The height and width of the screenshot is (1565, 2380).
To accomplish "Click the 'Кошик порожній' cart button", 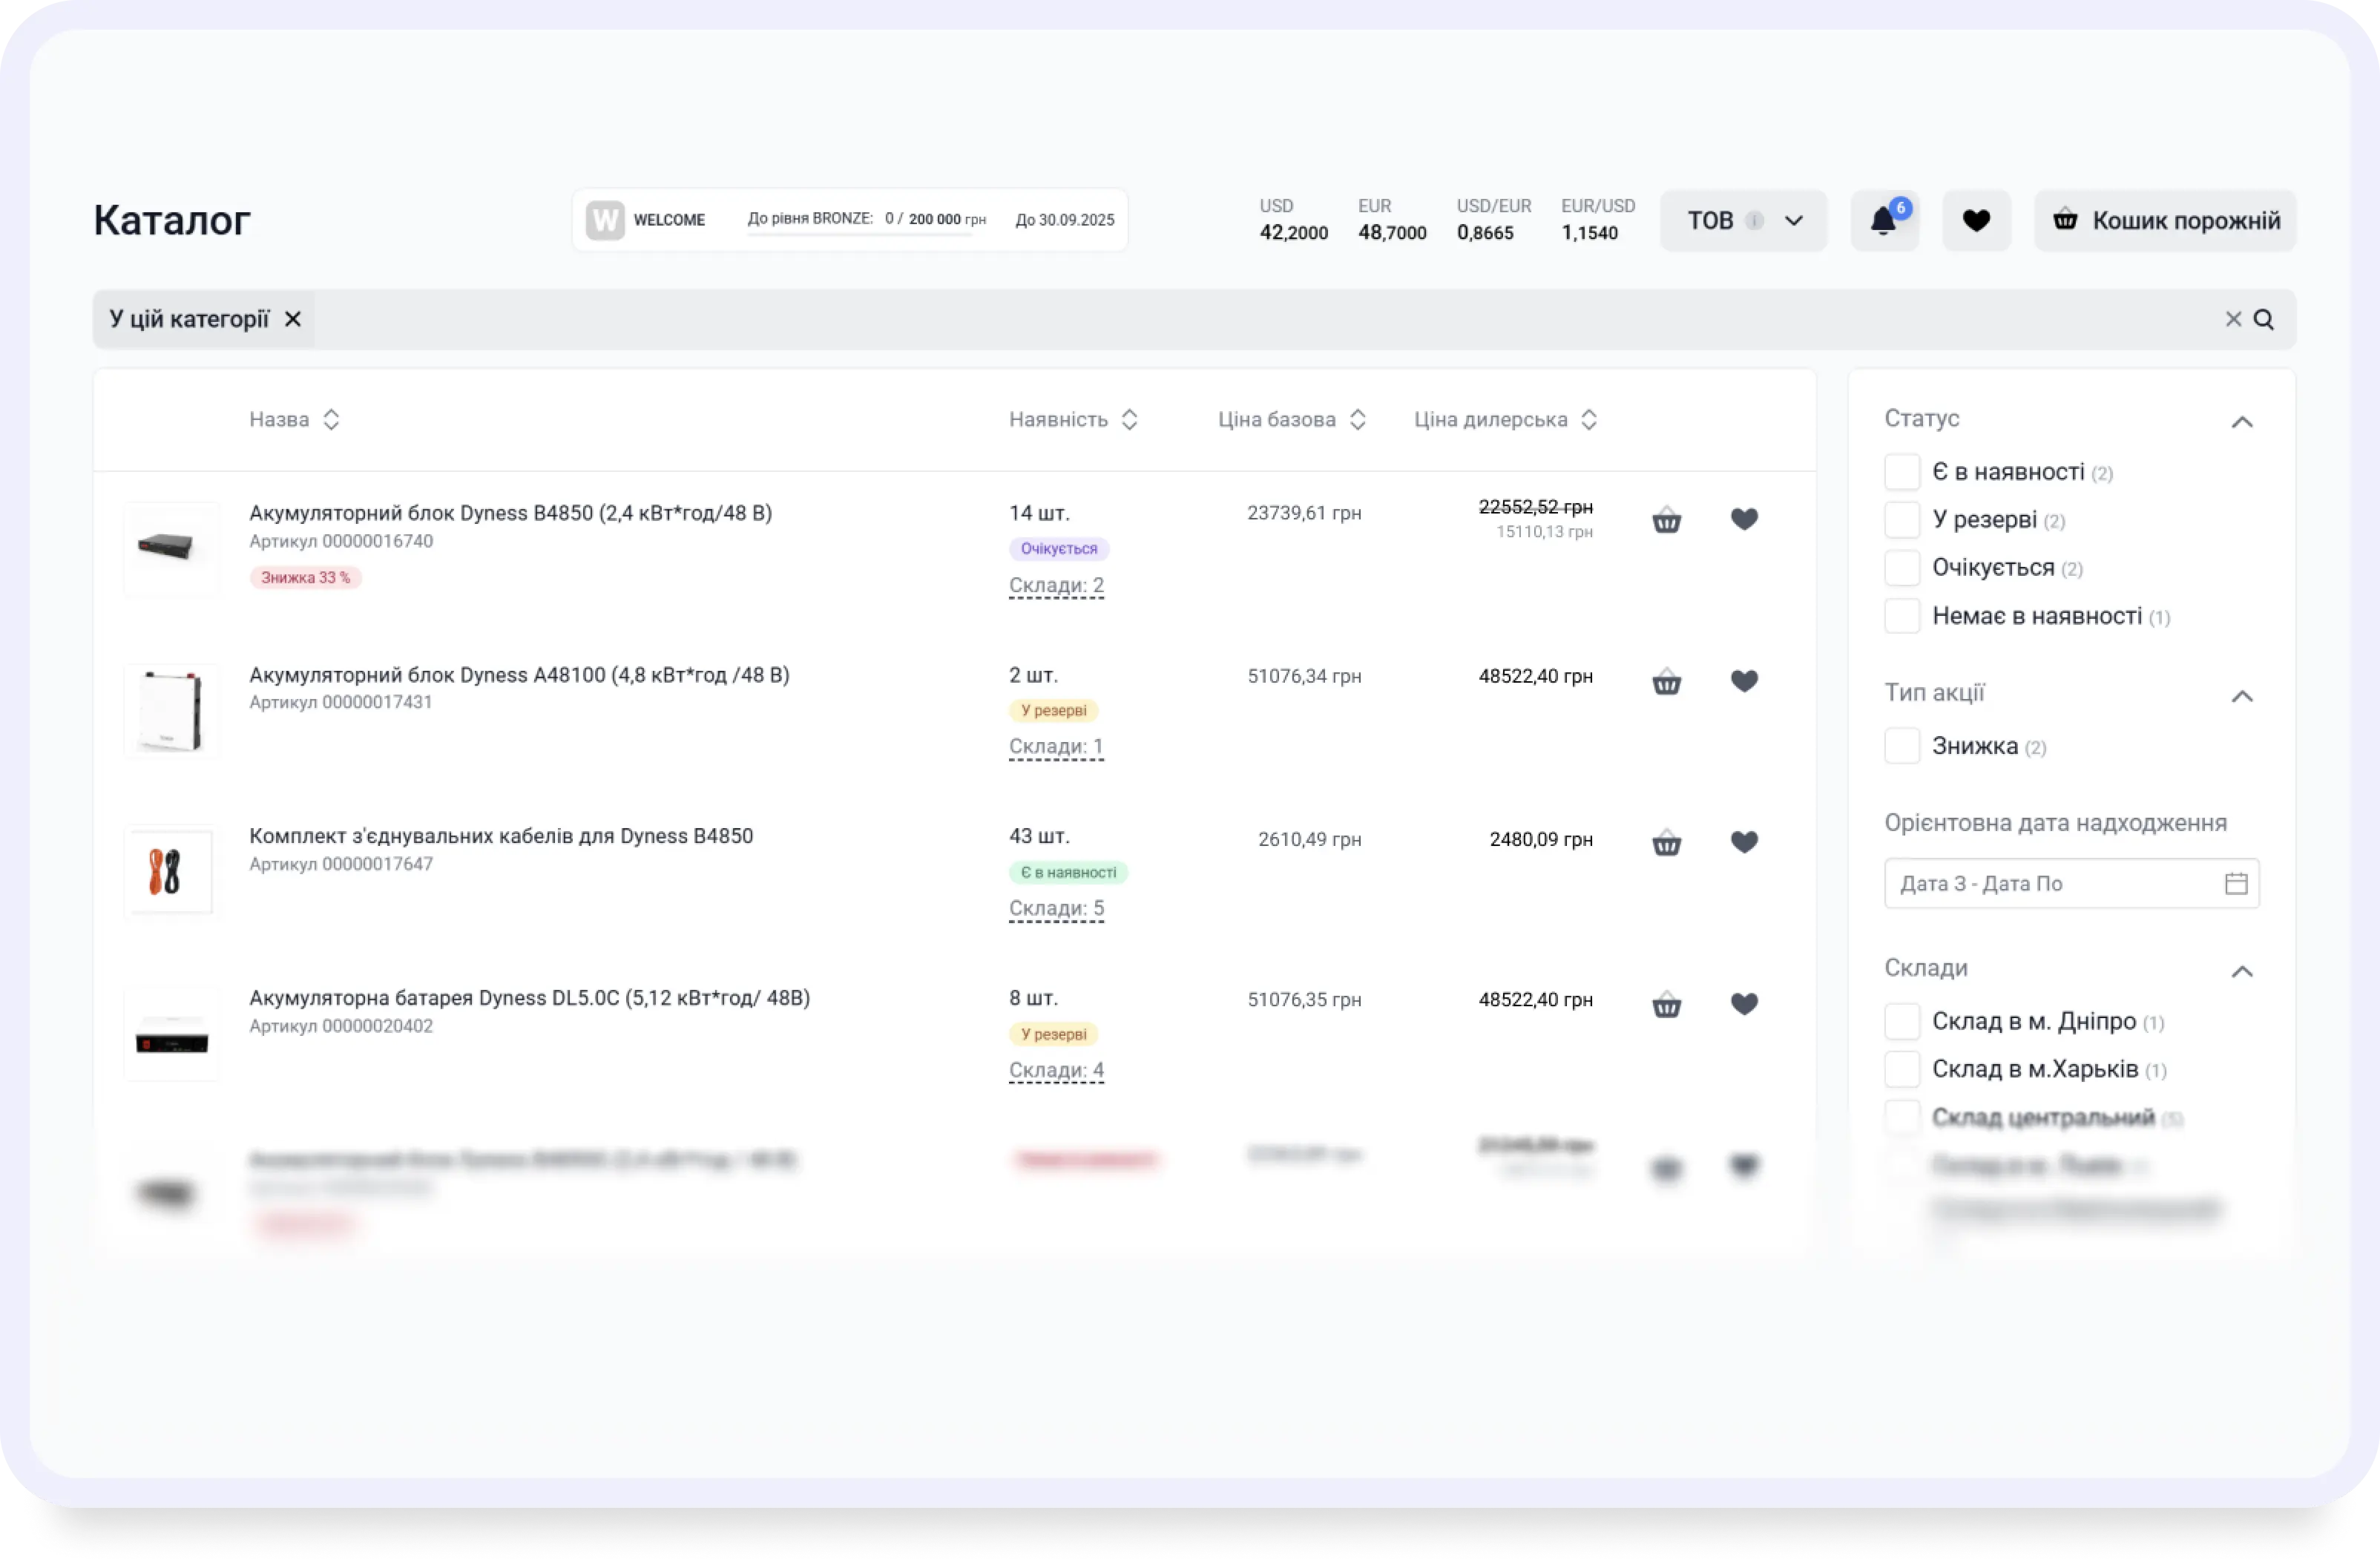I will pyautogui.click(x=2165, y=220).
